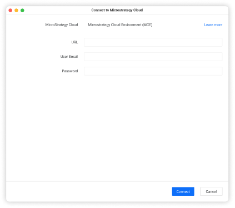The height and width of the screenshot is (208, 235).
Task: Focus the User Email text box
Action: (x=153, y=57)
